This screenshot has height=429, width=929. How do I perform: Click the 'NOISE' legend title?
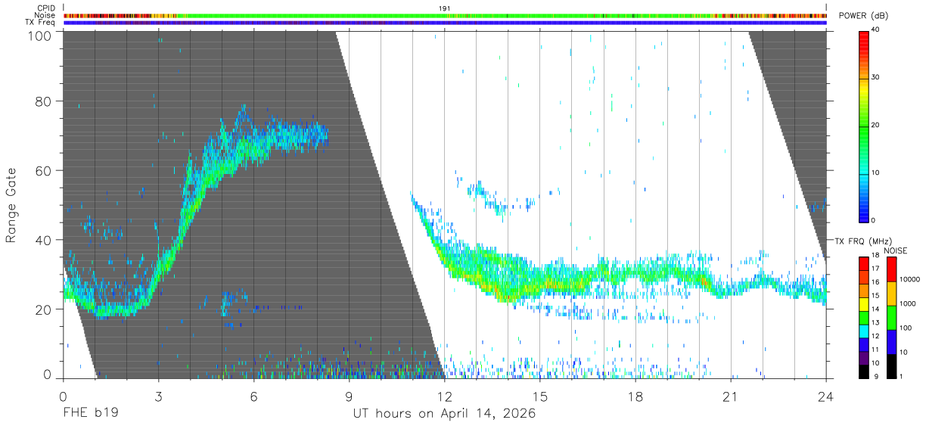(896, 250)
